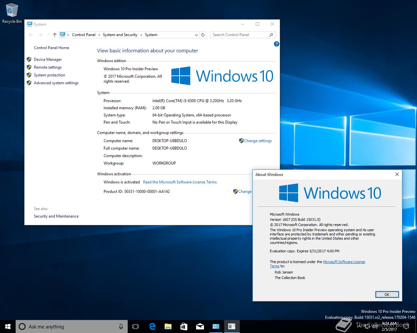417x333 pixels.
Task: Open File Explorer from taskbar
Action: [168, 326]
